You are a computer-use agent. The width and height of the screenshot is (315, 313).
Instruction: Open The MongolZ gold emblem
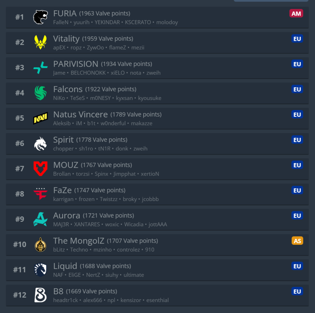click(40, 245)
